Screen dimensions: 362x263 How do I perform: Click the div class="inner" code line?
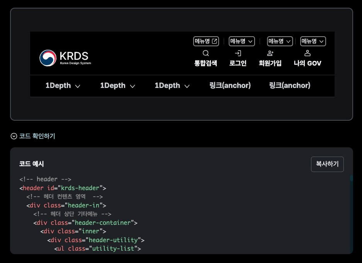[x=73, y=231]
